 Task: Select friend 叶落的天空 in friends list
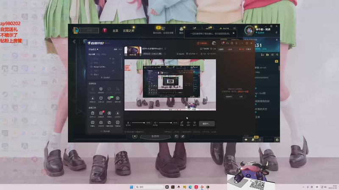pyautogui.click(x=261, y=109)
